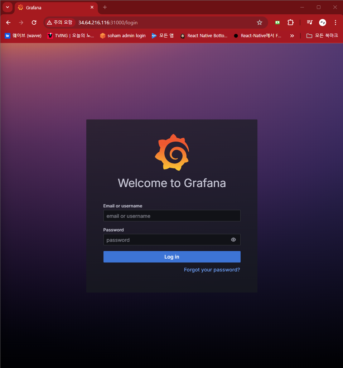Screen dimensions: 343x368
Task: Open 모든 북마크 folder
Action: (x=322, y=36)
